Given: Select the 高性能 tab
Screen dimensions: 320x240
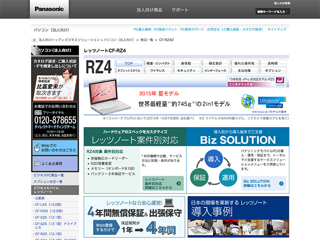Looking at the screenshot, I should (186, 63).
